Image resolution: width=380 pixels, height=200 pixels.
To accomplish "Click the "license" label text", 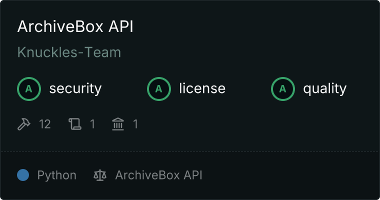I will coord(202,89).
